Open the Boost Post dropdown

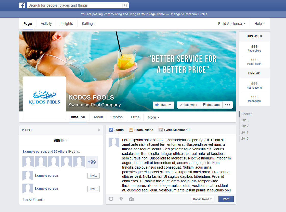(x=202, y=199)
